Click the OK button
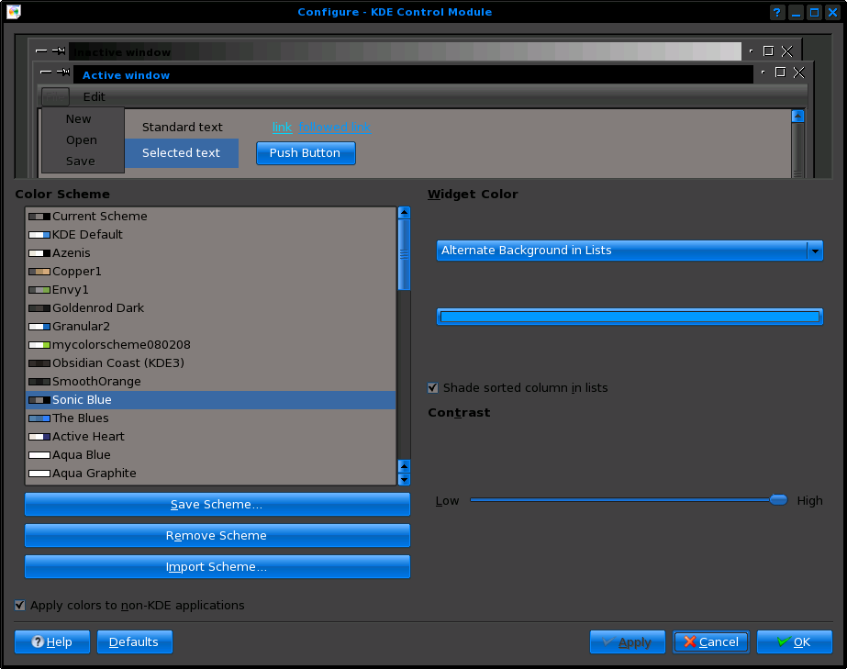847x669 pixels. click(795, 642)
